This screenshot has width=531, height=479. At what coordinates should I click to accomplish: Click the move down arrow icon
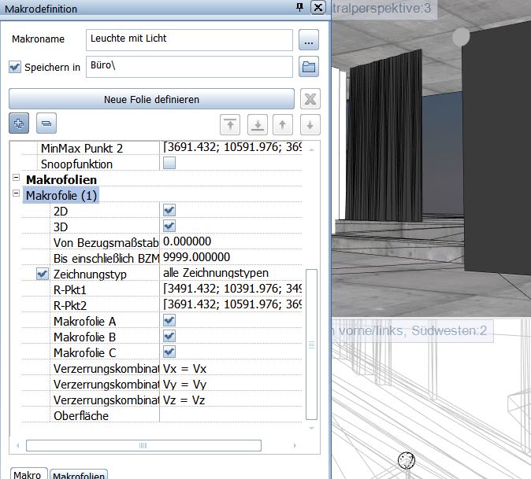310,123
